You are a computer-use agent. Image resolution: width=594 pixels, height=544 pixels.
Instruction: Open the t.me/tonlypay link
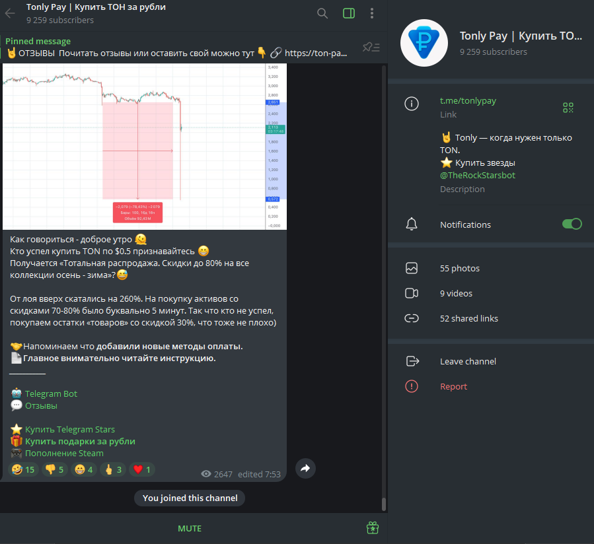pyautogui.click(x=468, y=101)
